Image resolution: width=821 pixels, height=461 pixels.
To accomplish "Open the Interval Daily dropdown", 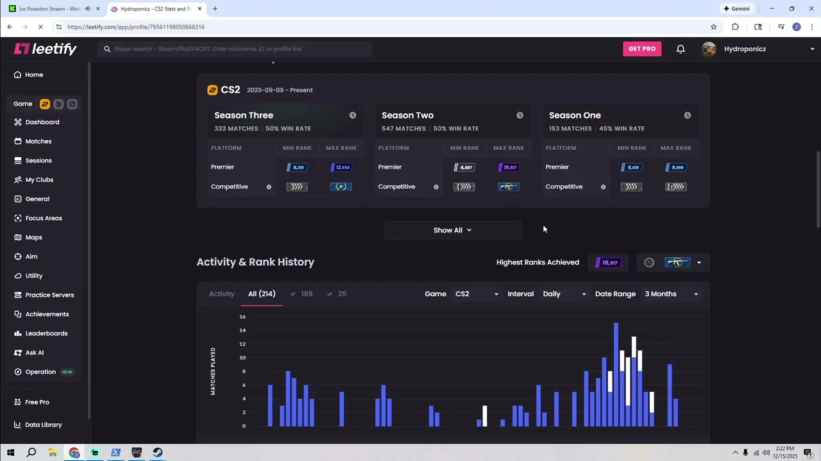I will coord(564,294).
